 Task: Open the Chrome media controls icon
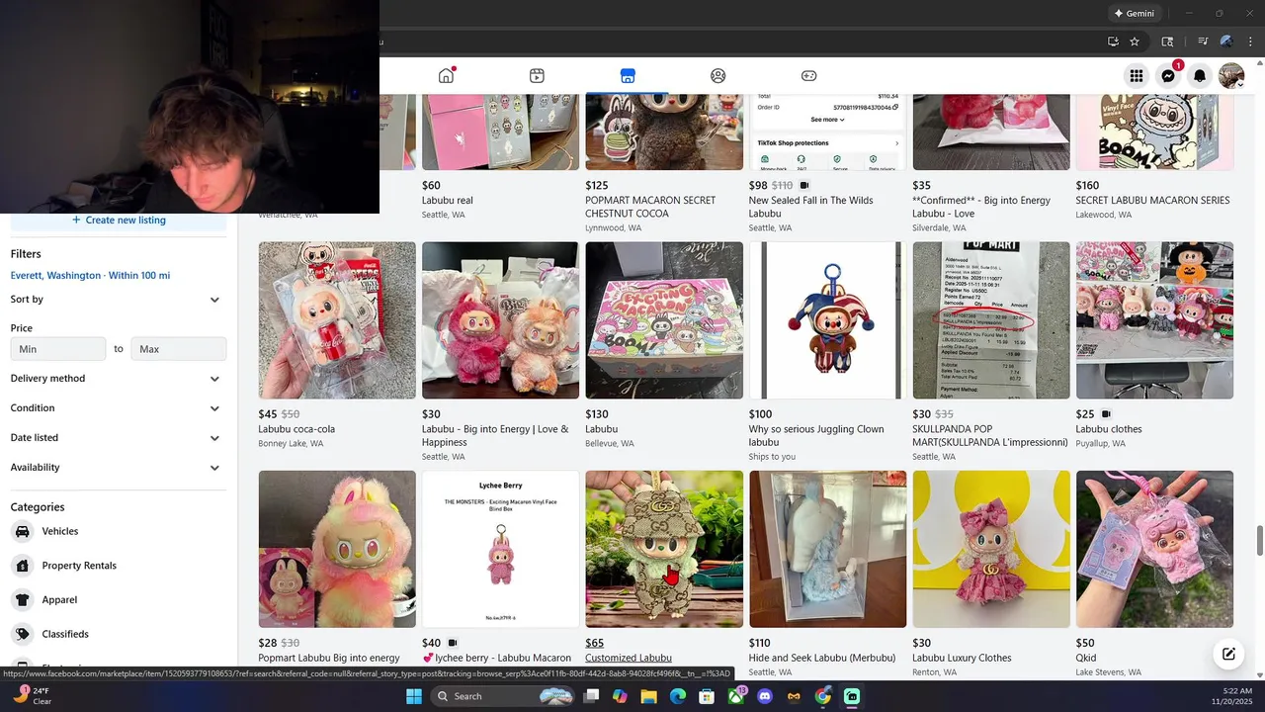click(x=1203, y=42)
